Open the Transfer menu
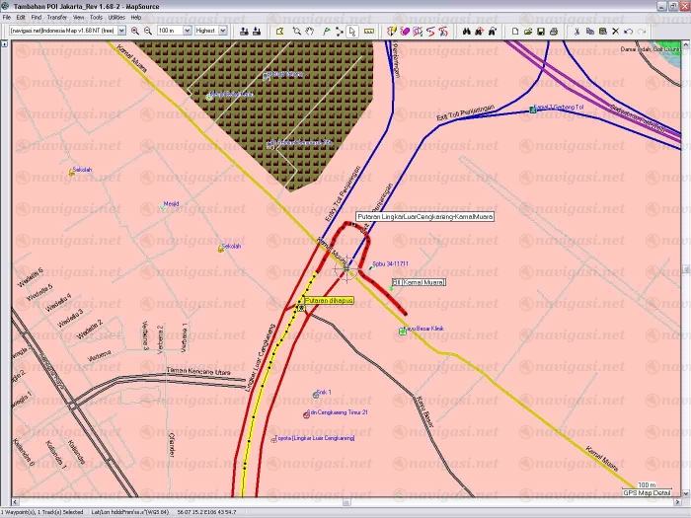Image resolution: width=691 pixels, height=518 pixels. [x=56, y=17]
